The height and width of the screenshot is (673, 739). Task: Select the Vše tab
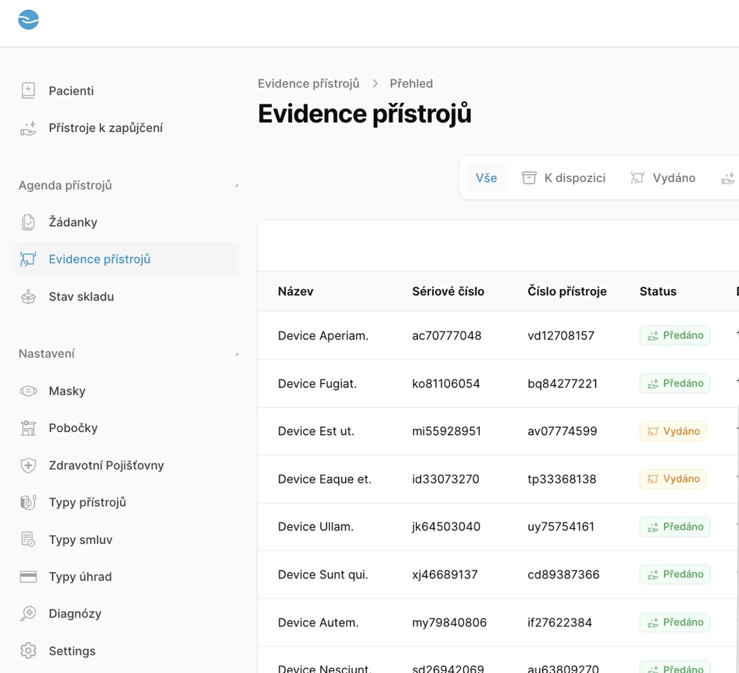[486, 178]
